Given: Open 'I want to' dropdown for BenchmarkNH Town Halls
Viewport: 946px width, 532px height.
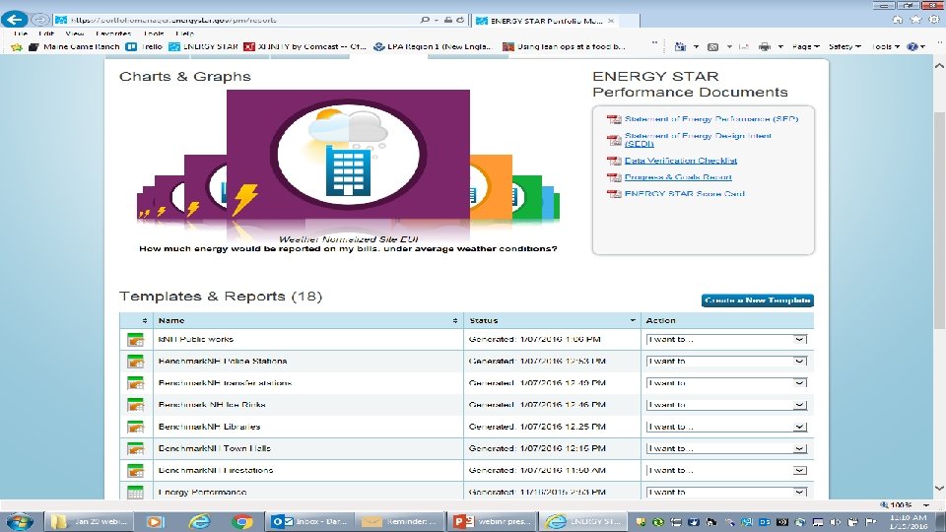Looking at the screenshot, I should 727,449.
